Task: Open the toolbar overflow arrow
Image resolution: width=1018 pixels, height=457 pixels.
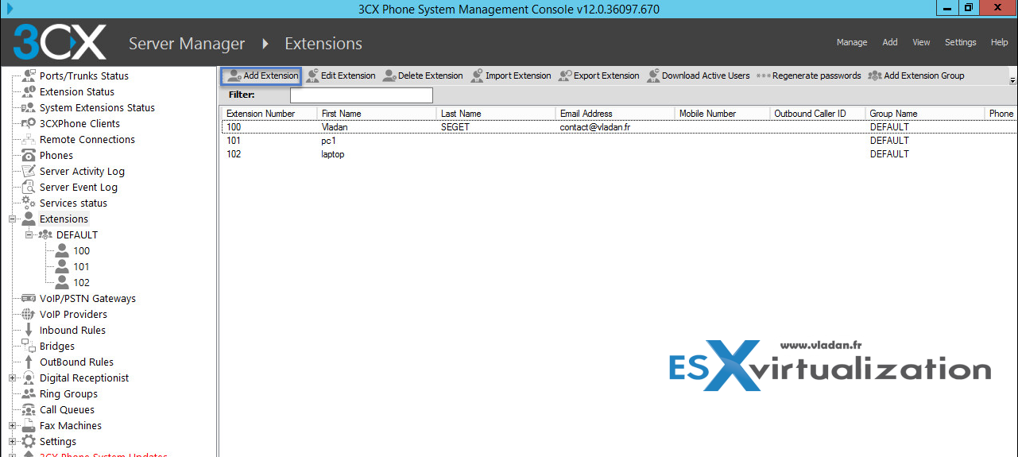Action: click(1012, 80)
